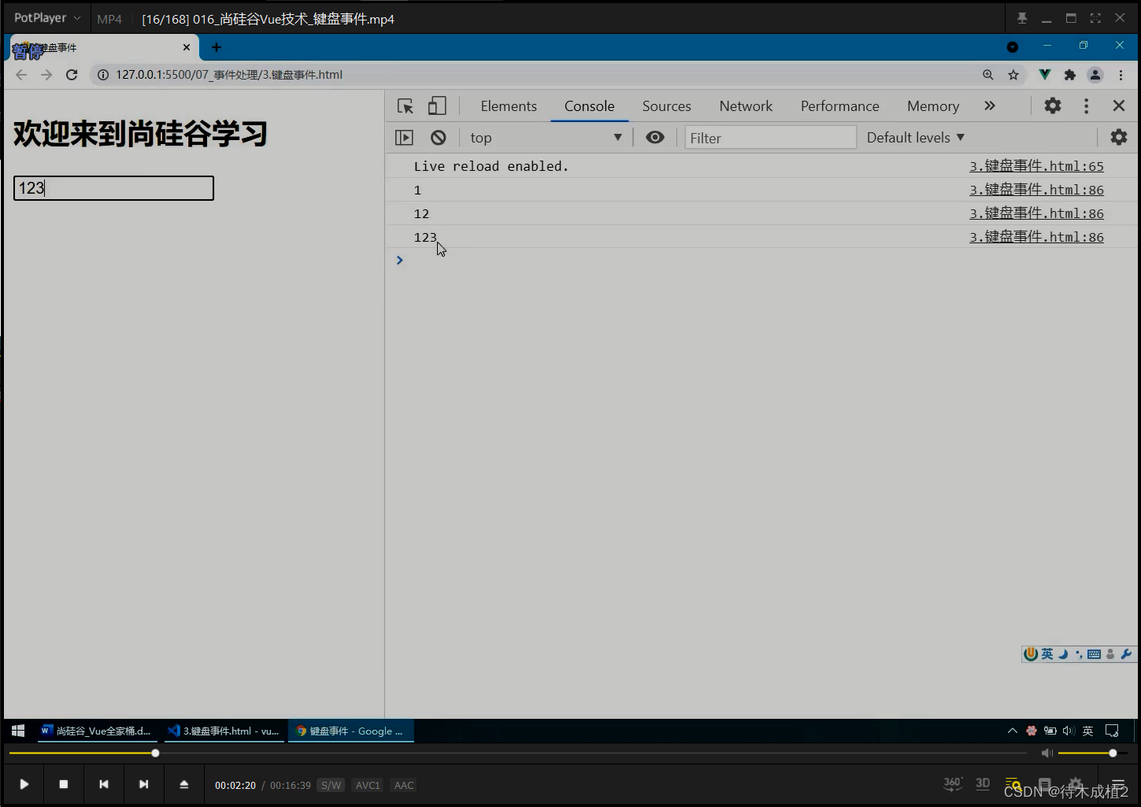
Task: Close the 键盘事件 browser tab
Action: 187,47
